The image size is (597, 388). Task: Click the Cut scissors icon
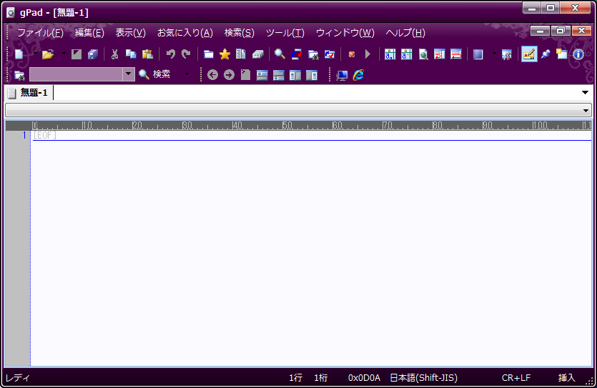point(114,54)
